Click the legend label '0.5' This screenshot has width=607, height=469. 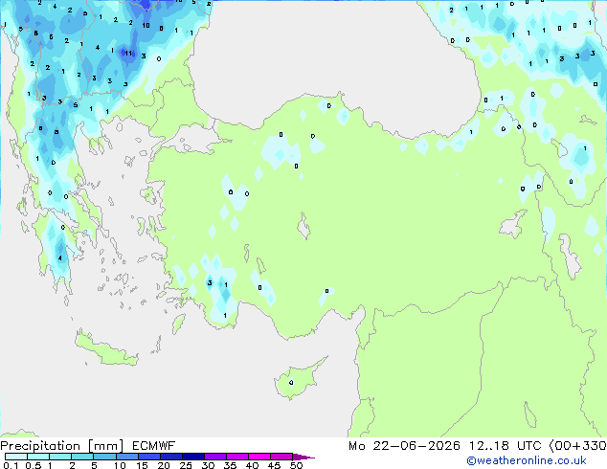pyautogui.click(x=34, y=465)
